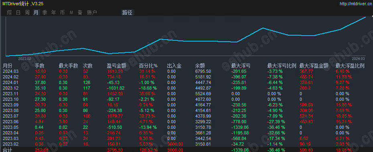Select the 2024.03 month row
Image resolution: width=373 pixels, height=152 pixels.
click(186, 71)
